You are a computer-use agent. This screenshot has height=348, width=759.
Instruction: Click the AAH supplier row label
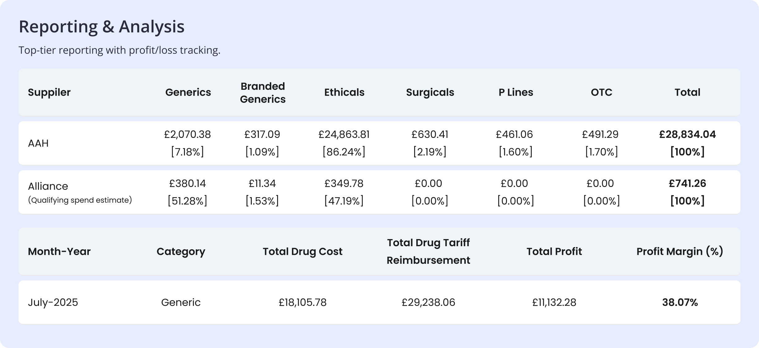(x=38, y=143)
